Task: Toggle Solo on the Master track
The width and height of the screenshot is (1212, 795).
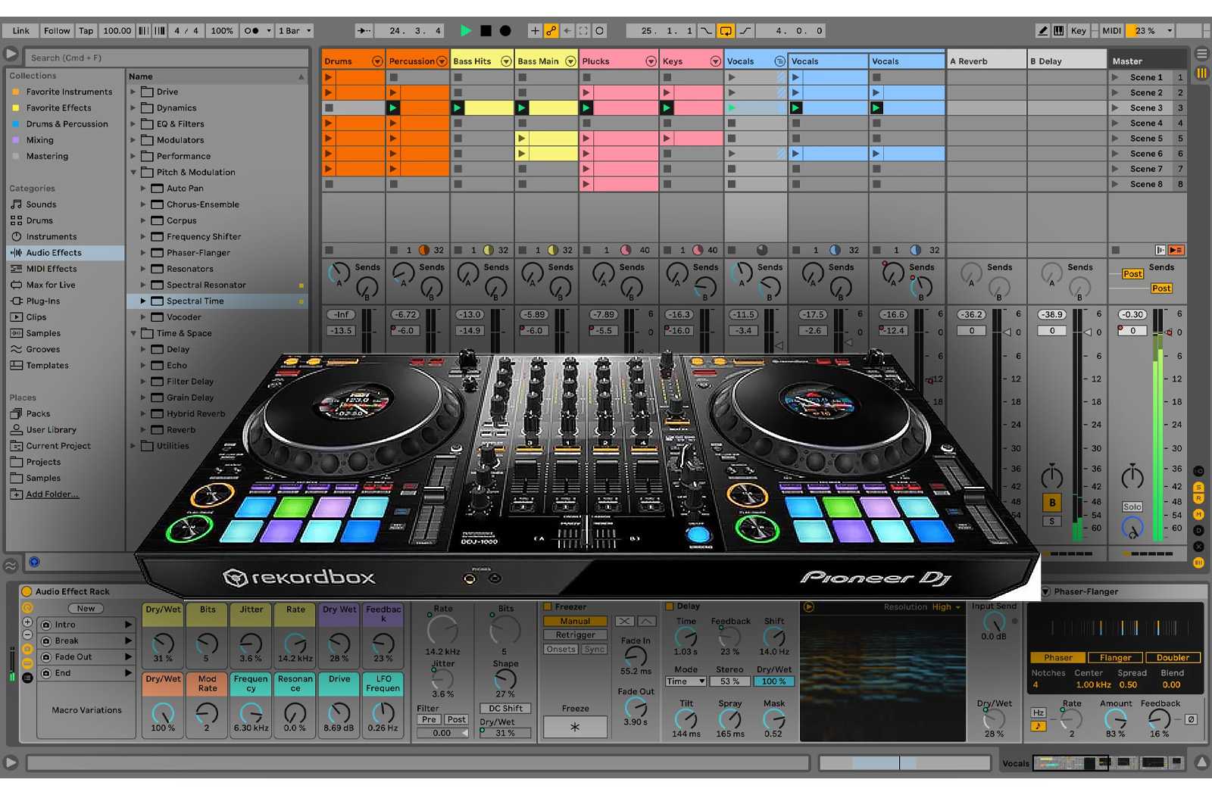Action: (1131, 506)
